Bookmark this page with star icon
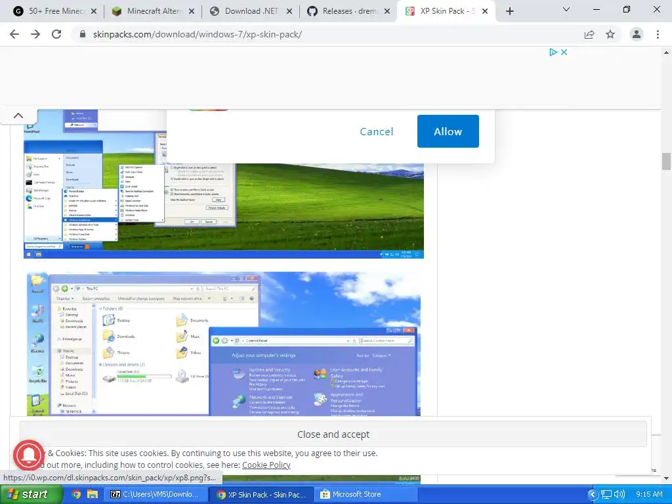672x504 pixels. pyautogui.click(x=610, y=34)
